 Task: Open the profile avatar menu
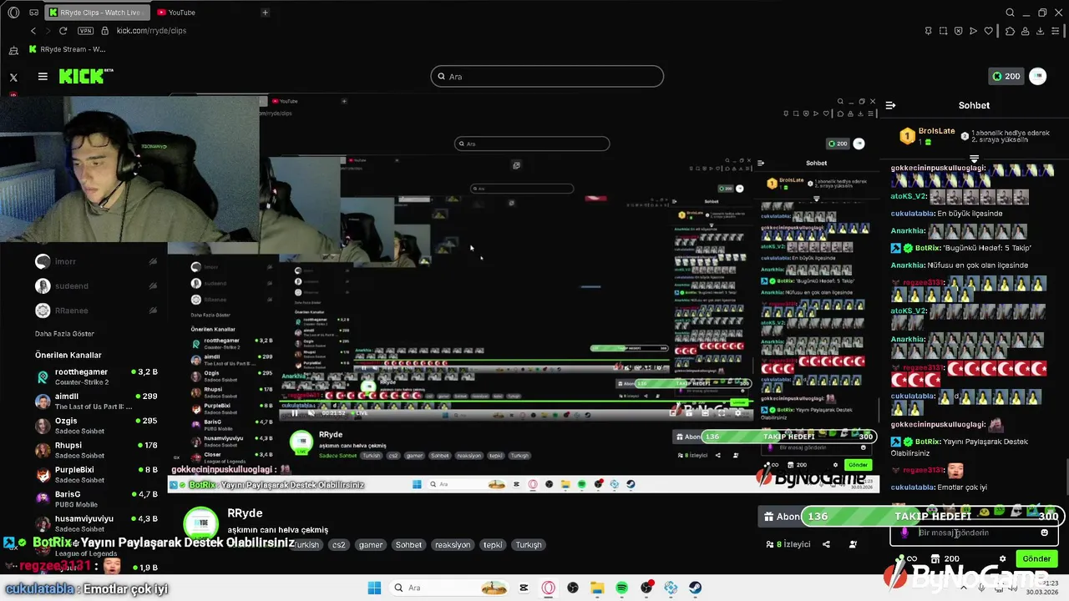pyautogui.click(x=1037, y=76)
